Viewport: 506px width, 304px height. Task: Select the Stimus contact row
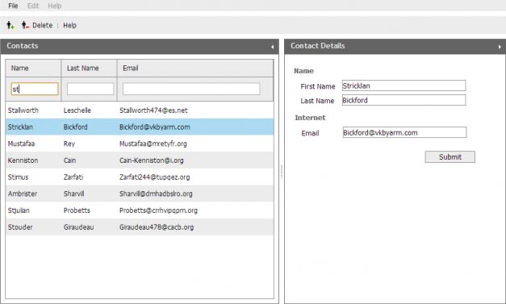tap(140, 177)
